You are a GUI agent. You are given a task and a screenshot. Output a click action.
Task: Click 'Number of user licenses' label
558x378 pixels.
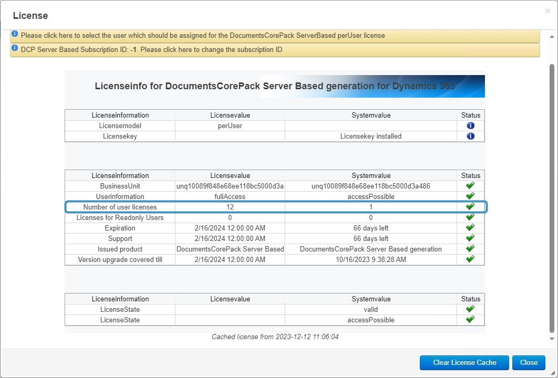tap(120, 207)
